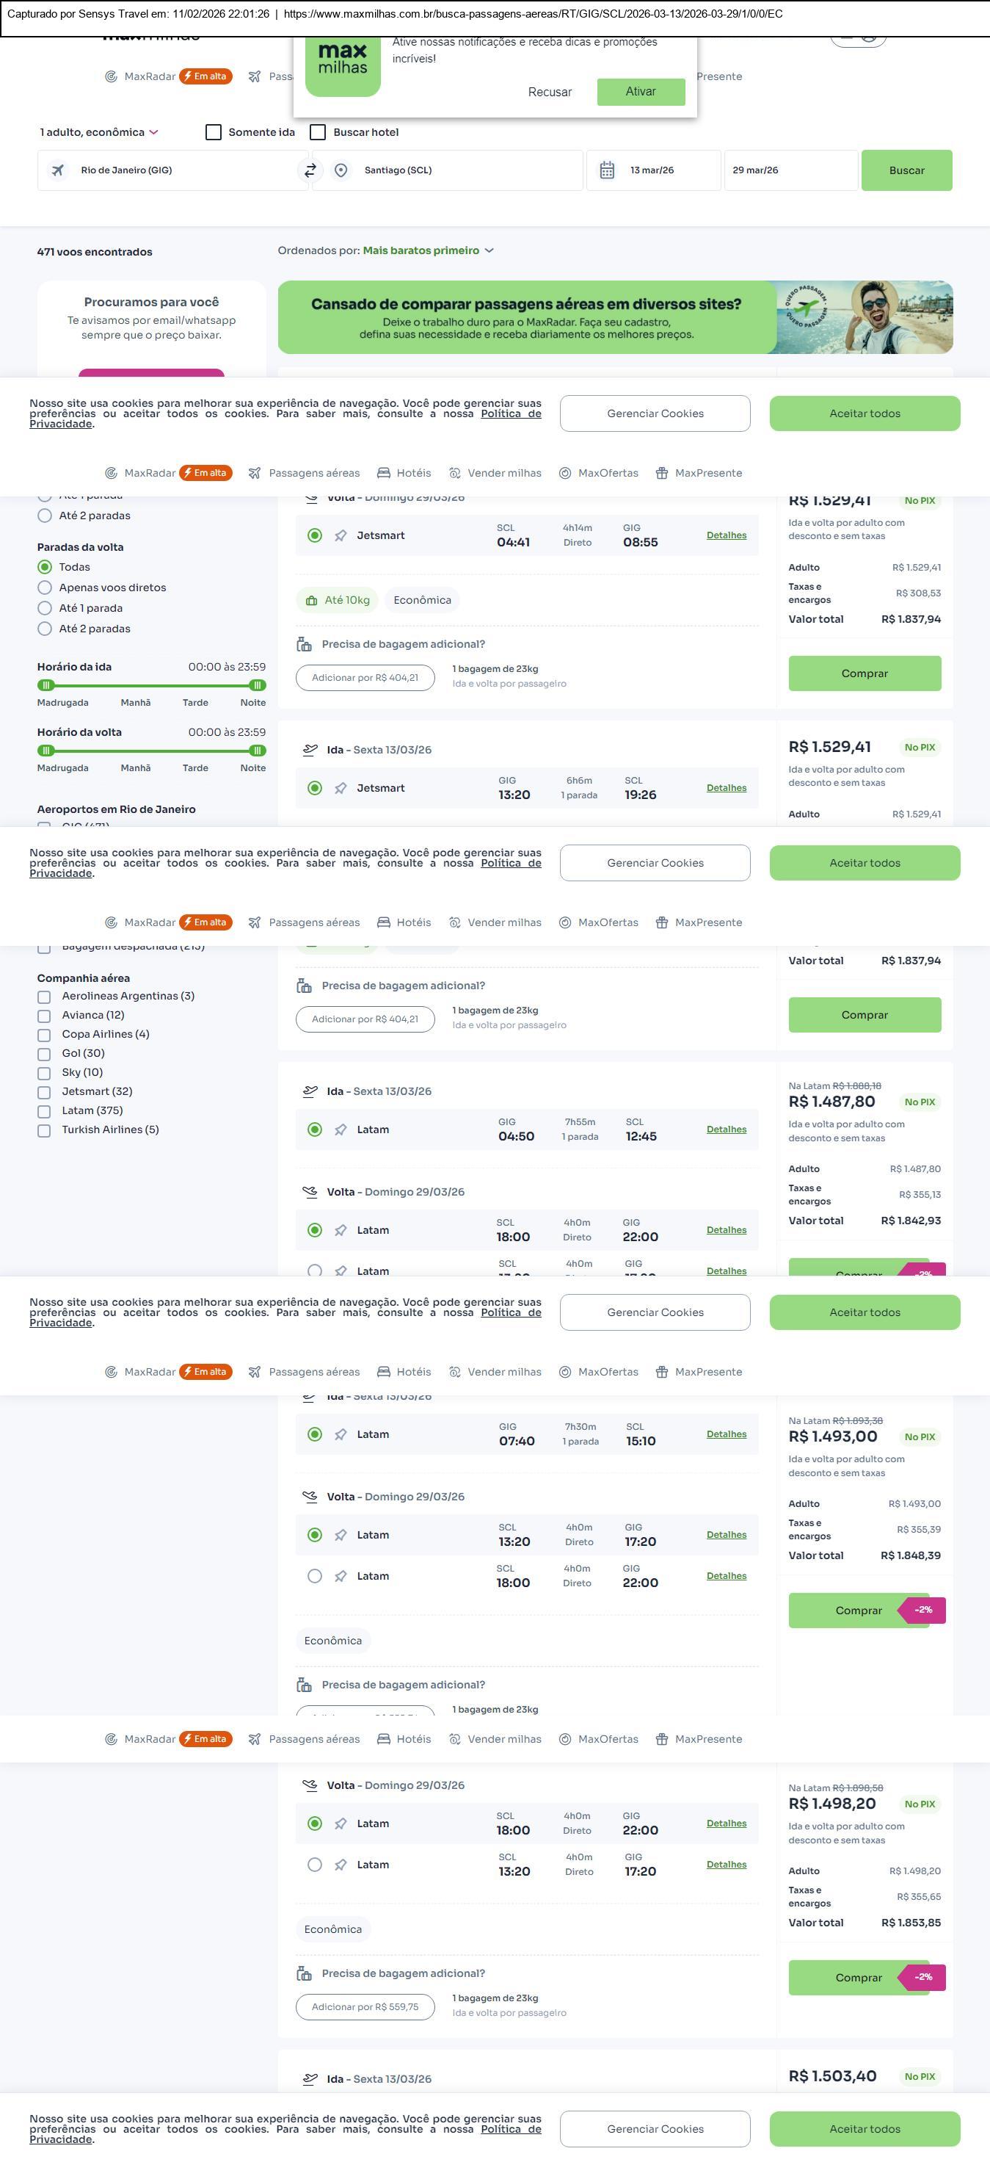Viewport: 990px width, 2165px height.
Task: Click the pin icon beside Jetsmart 04:41 flight
Action: (341, 536)
